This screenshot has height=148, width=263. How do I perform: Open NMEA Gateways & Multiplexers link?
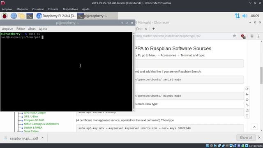[x=41, y=124]
